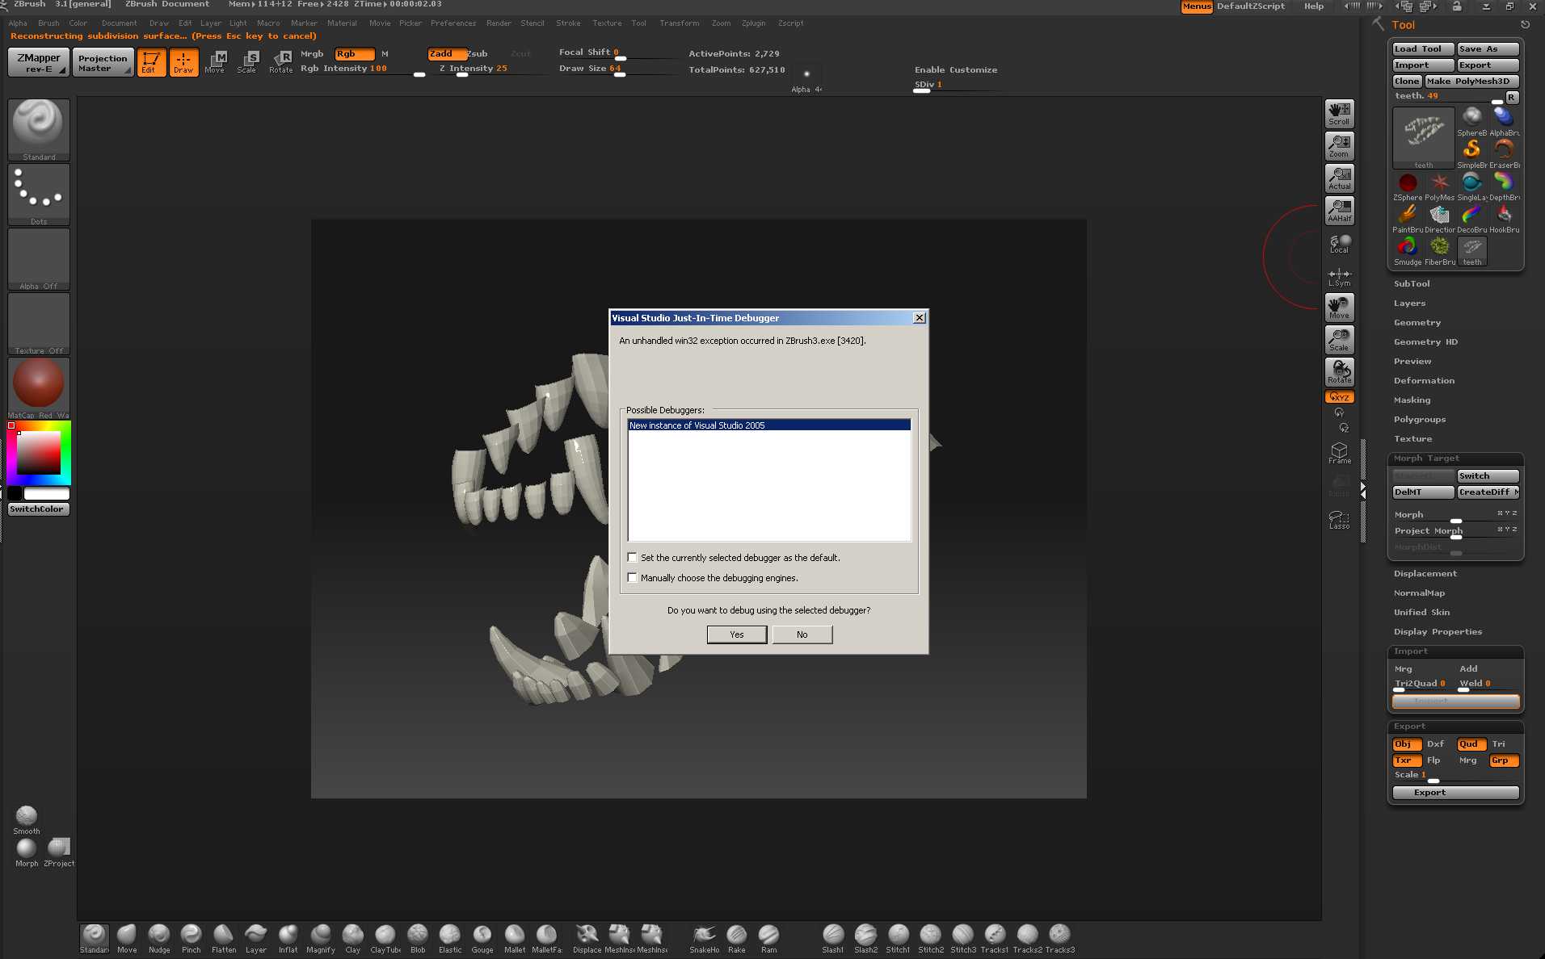Expand the Geometry HD section
Image resolution: width=1545 pixels, height=959 pixels.
tap(1425, 341)
